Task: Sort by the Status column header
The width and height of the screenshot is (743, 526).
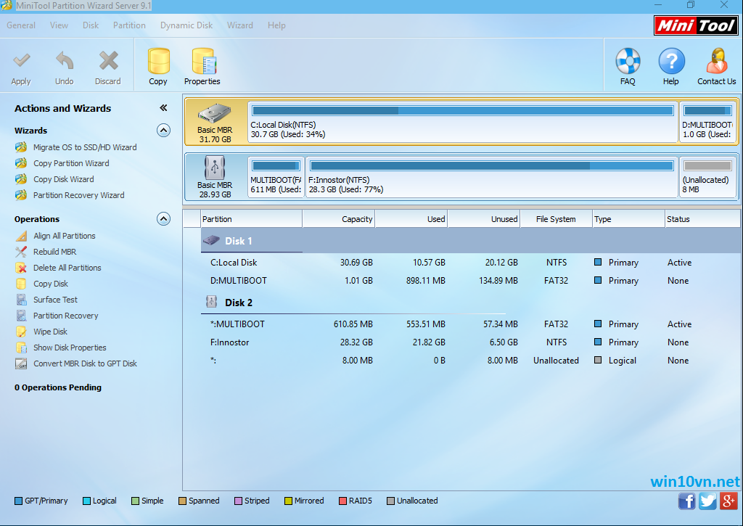Action: [x=702, y=219]
